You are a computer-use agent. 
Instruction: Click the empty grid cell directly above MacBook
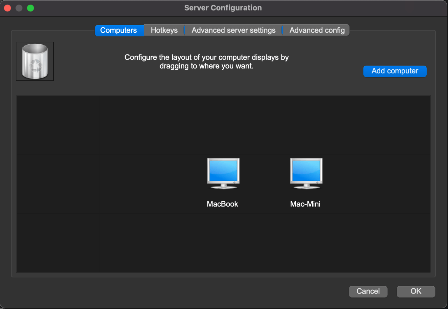click(x=223, y=125)
